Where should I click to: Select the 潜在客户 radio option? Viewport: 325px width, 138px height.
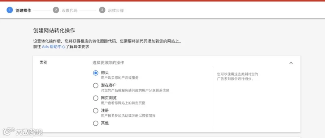pos(96,85)
